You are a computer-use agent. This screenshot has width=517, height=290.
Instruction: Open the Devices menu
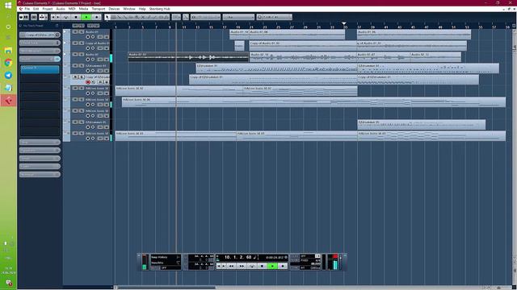pos(114,9)
